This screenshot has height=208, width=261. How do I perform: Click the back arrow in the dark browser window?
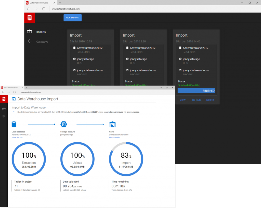click(x=28, y=9)
